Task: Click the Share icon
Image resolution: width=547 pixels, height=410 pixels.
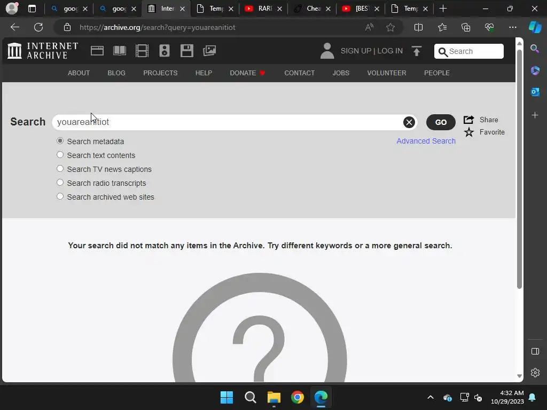Action: click(468, 120)
